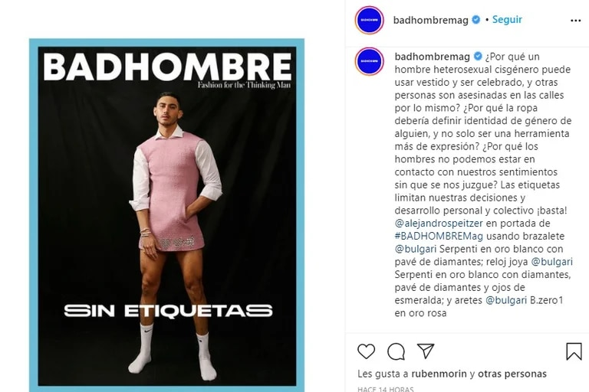The height and width of the screenshot is (392, 589).
Task: Share the post via paper plane icon
Action: [426, 351]
